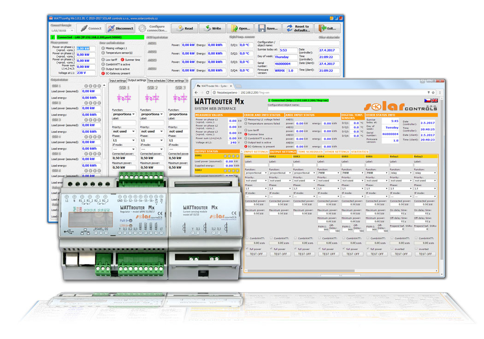Screen dimensions: 484x339
Task: Click the solar controls logo in web interface
Action: (x=401, y=107)
